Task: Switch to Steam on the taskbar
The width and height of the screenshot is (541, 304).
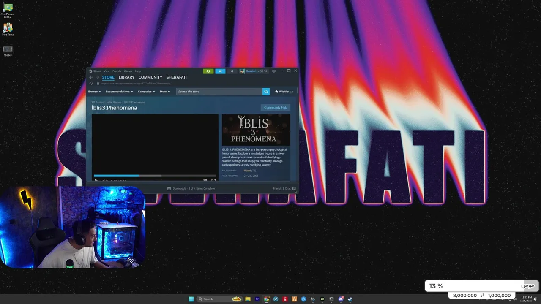Action: tap(350, 299)
